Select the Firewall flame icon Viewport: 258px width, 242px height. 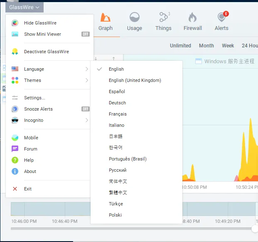click(x=192, y=17)
